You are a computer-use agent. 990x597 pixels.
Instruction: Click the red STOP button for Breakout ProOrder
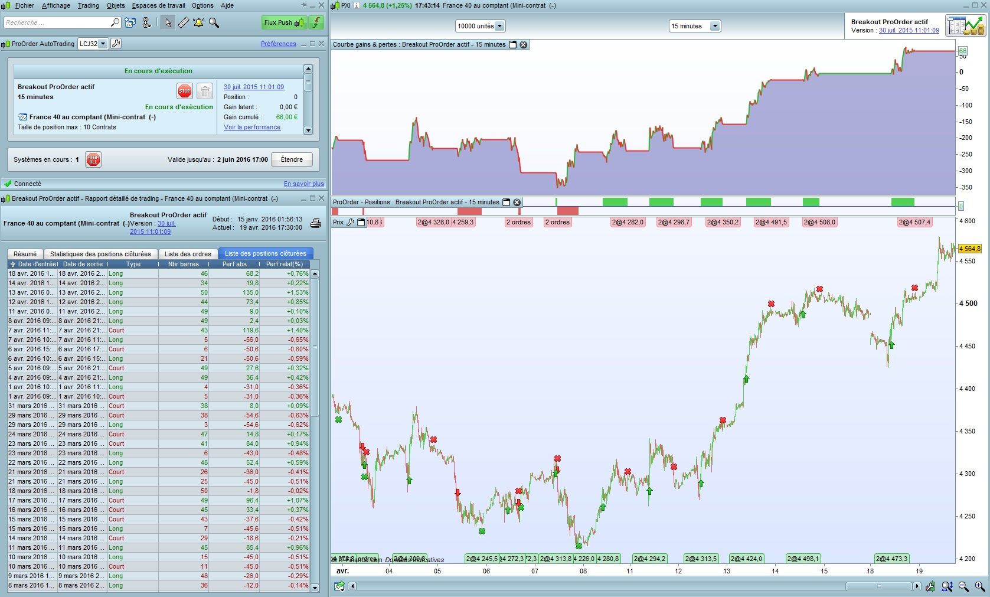tap(184, 91)
